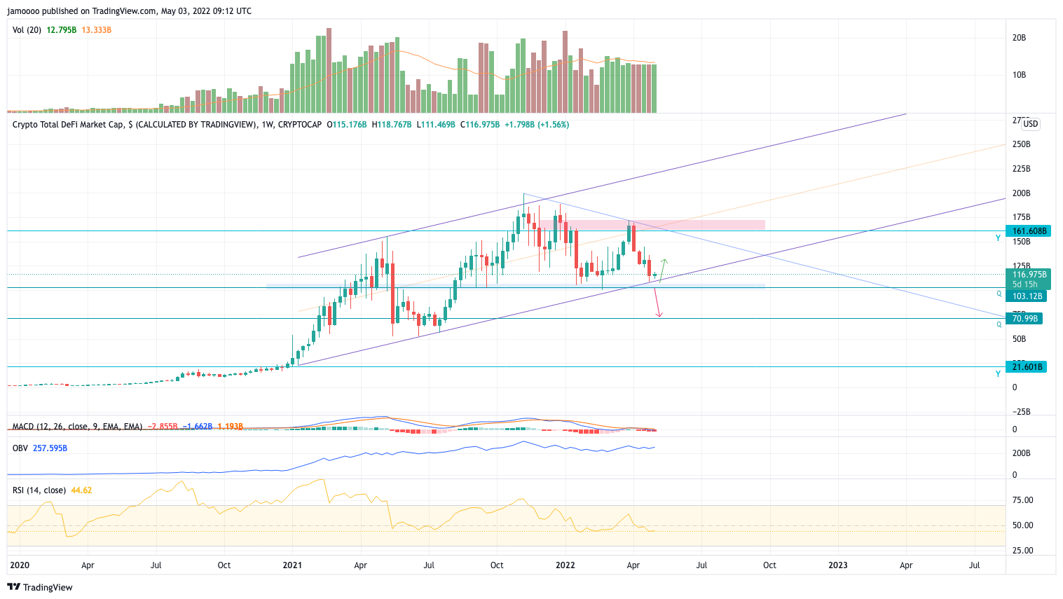Click the 250B price axis label
The height and width of the screenshot is (599, 1063).
tap(1021, 144)
